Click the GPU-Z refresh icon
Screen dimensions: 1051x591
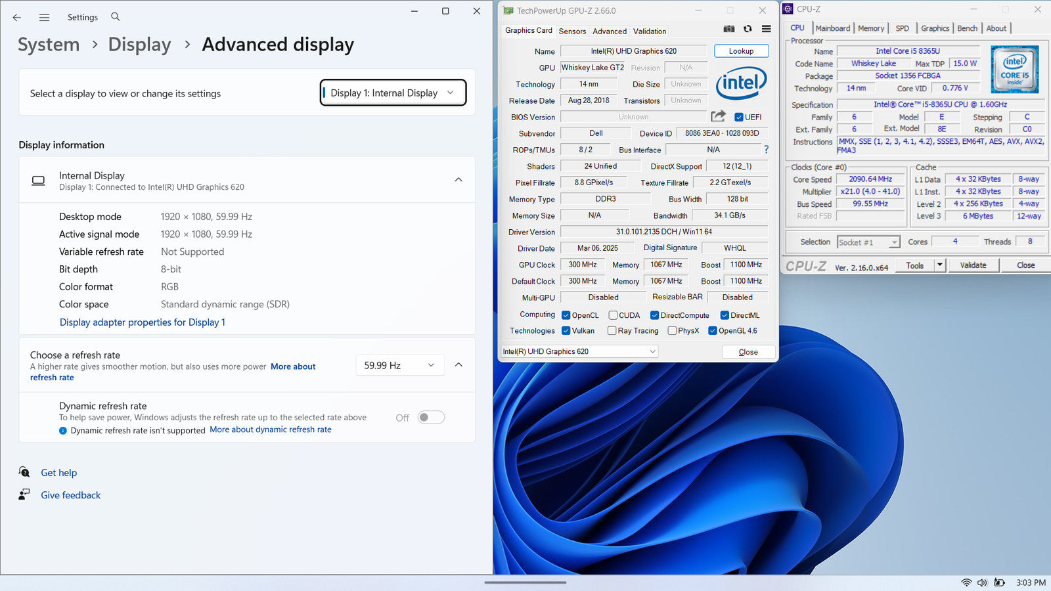[x=748, y=29]
